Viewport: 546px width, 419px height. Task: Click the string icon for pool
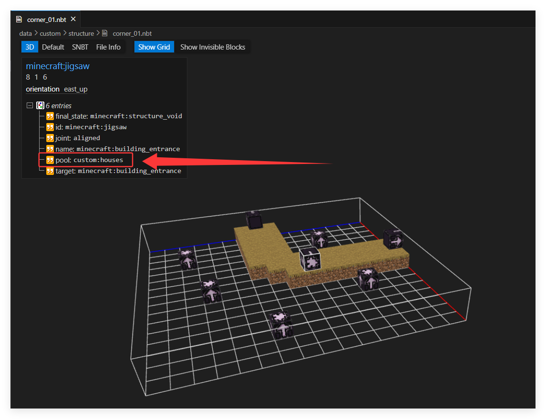(50, 160)
